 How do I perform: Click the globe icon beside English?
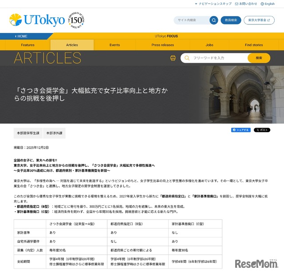(262, 4)
